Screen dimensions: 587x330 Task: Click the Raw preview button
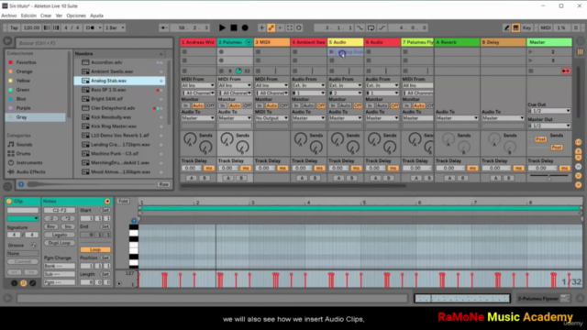tap(163, 184)
